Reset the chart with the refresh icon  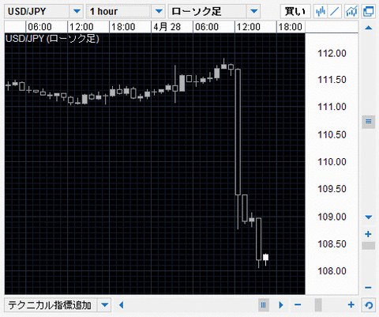[x=369, y=305]
